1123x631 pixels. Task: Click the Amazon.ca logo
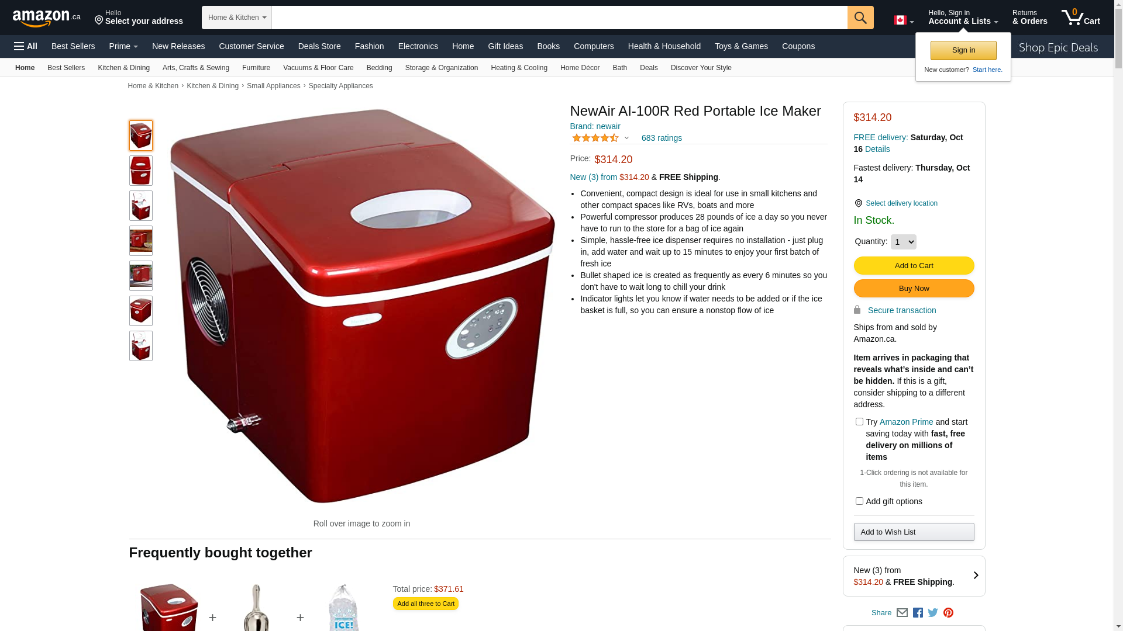(47, 18)
